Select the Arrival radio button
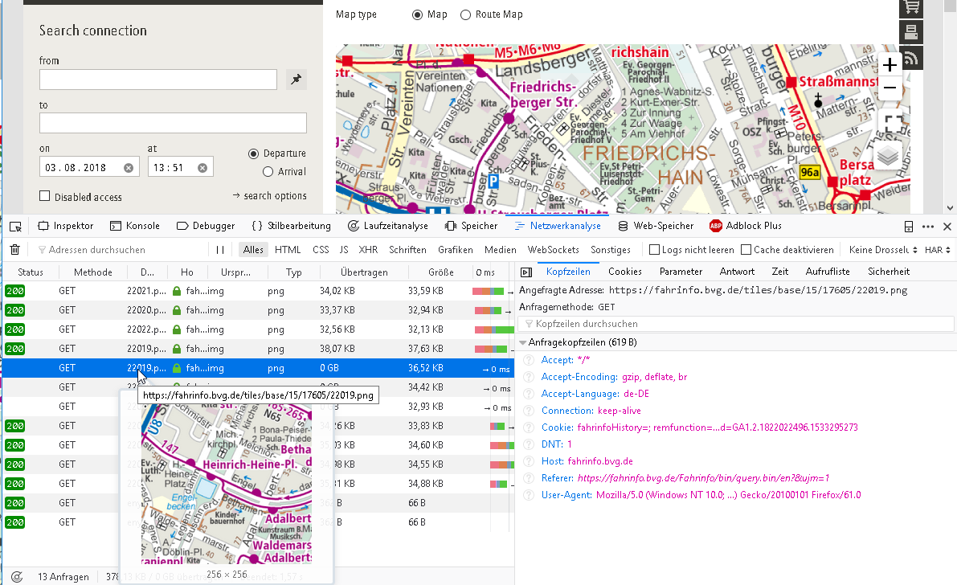Screen dimensions: 957x585 click(268, 172)
